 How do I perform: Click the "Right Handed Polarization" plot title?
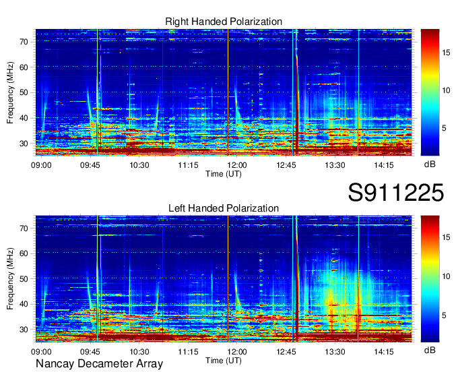(224, 22)
